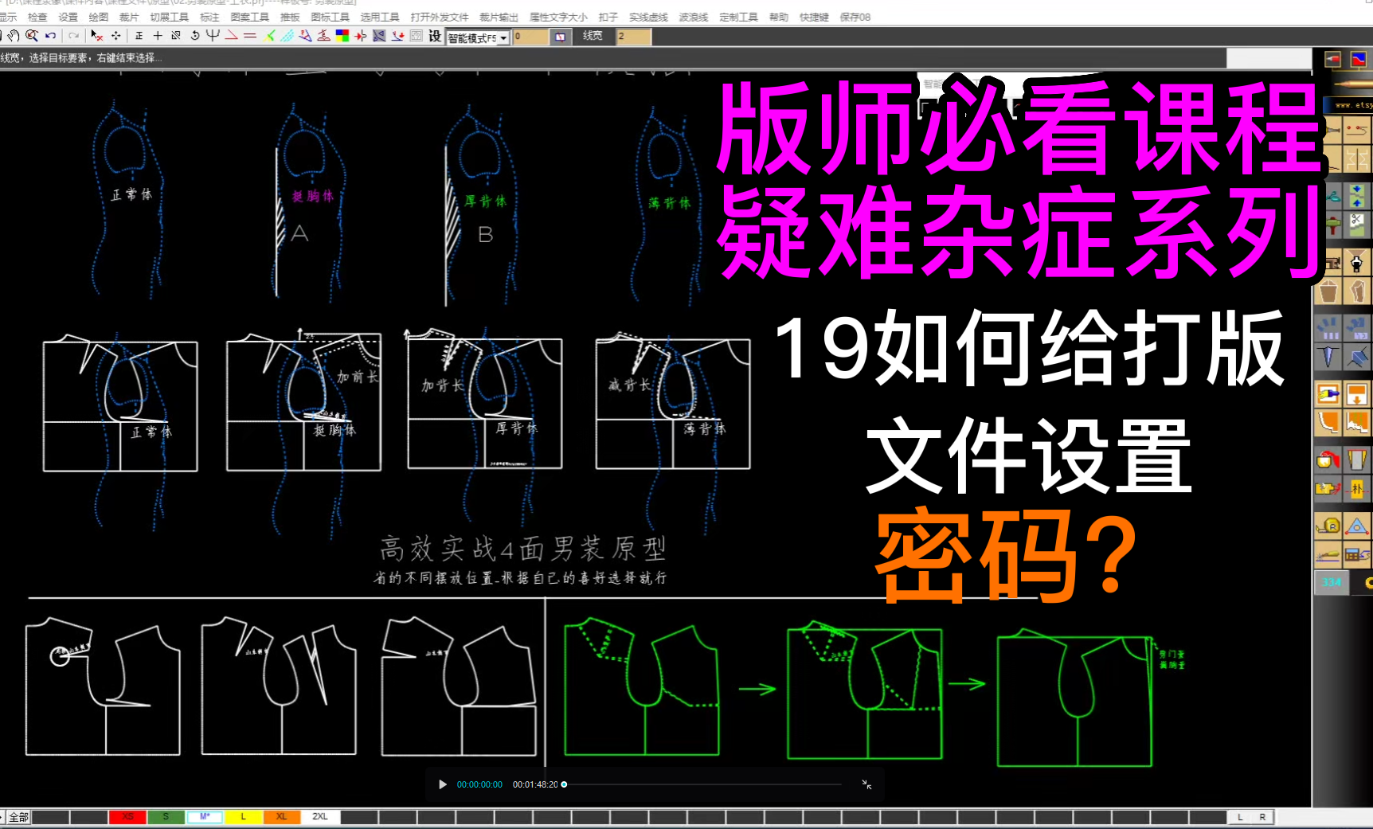1373x829 pixels.
Task: Open the 推板 menu
Action: click(290, 17)
